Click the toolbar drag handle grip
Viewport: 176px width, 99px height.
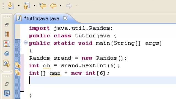tap(3, 6)
